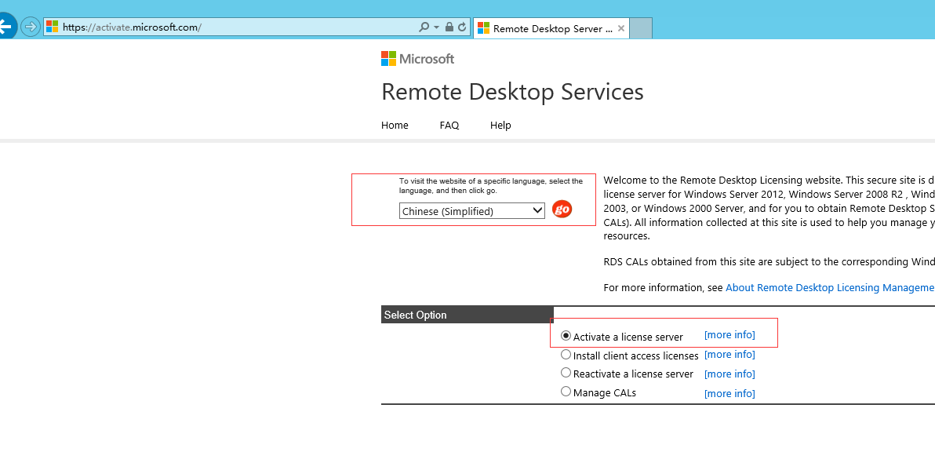The image size is (935, 474).
Task: Select Reactivate a license server option
Action: tap(566, 374)
